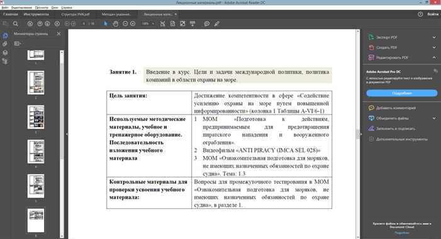The width and height of the screenshot is (441, 239).
Task: Activate the selection arrow tool
Action: 106,24
